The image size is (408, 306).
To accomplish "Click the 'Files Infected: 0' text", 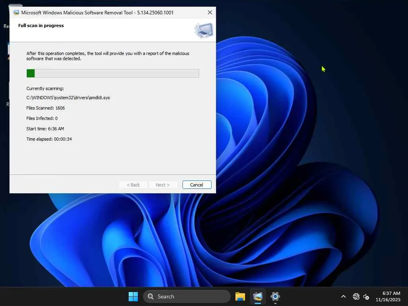I will click(42, 118).
